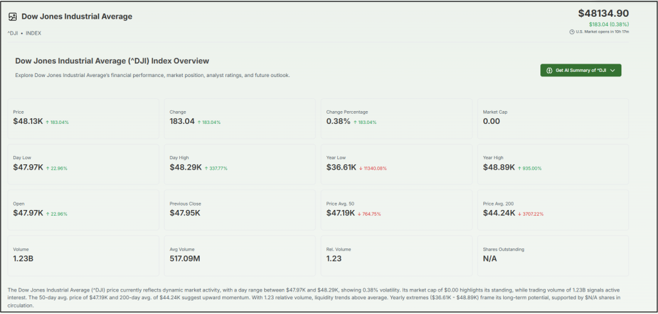The image size is (658, 314).
Task: Click the Dow Jones Industrial Average title
Action: [76, 17]
